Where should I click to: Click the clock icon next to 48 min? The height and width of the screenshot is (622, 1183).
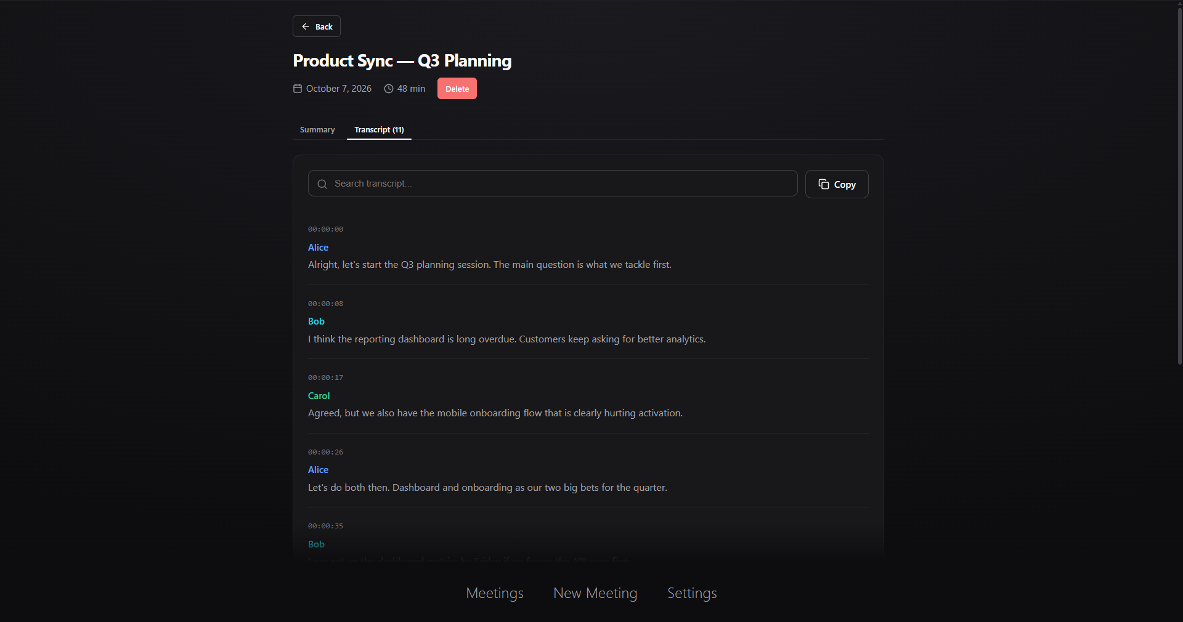click(x=389, y=89)
